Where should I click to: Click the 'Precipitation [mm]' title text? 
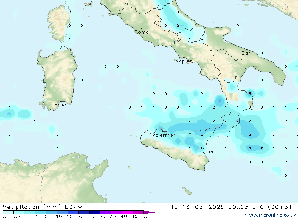[x=30, y=207]
